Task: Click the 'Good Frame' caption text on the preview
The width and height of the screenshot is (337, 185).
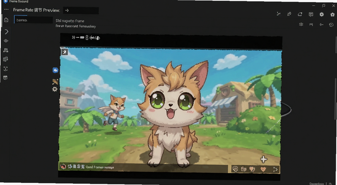Action: (x=100, y=167)
